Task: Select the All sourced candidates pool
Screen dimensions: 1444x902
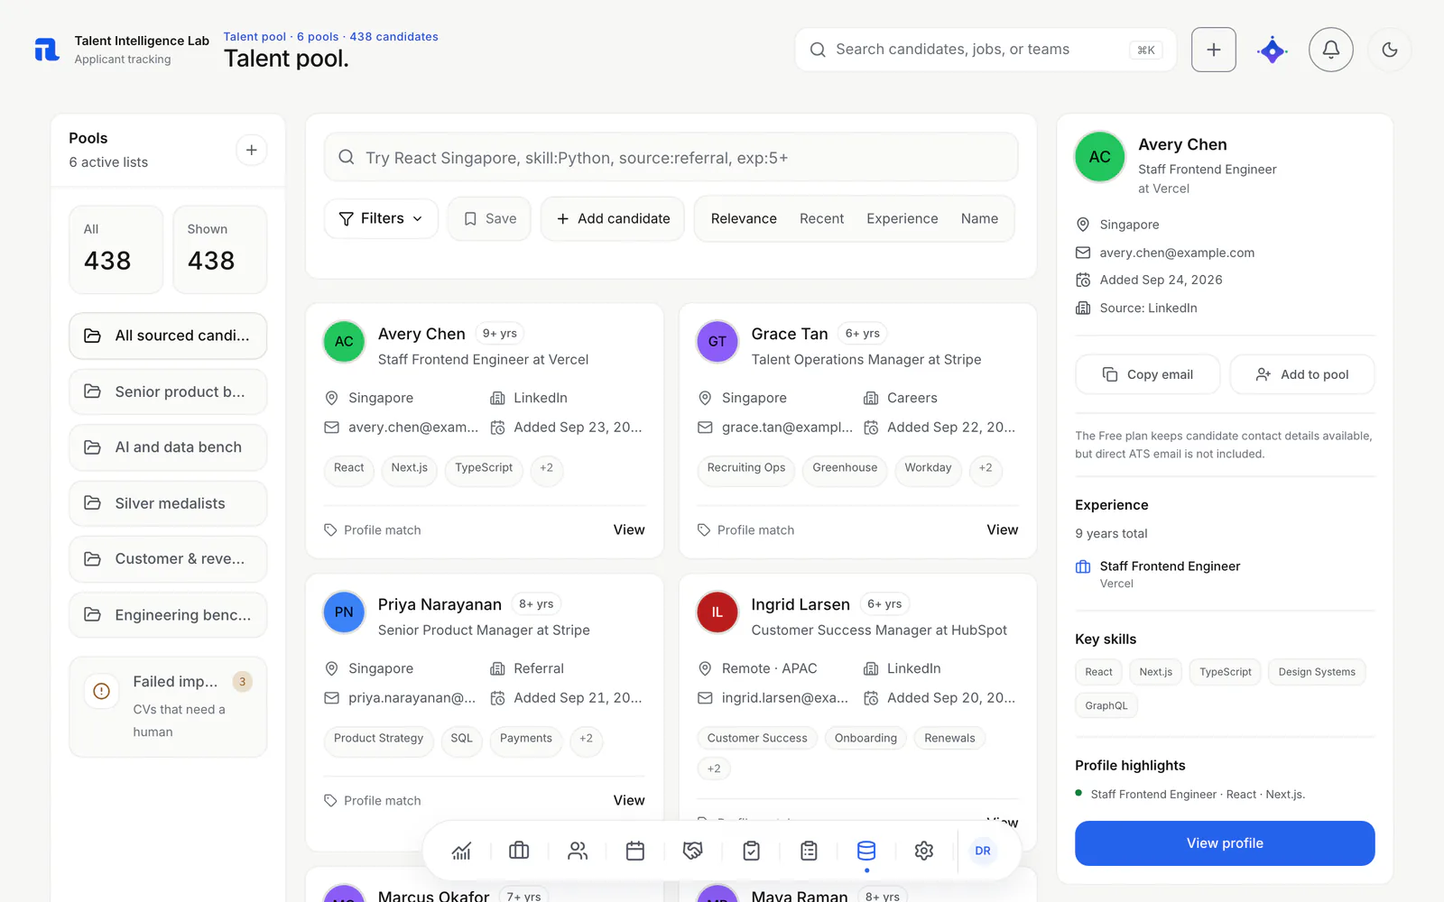Action: (x=168, y=336)
